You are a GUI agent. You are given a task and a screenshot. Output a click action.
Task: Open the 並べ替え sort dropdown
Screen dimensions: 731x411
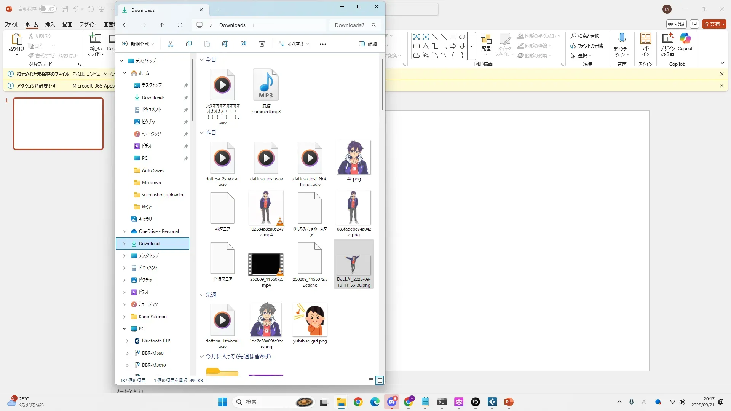[x=294, y=44]
